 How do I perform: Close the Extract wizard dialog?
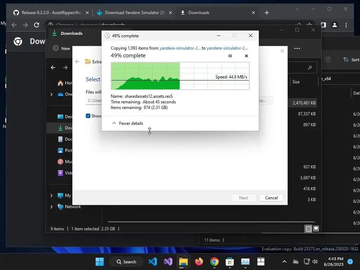click(282, 51)
